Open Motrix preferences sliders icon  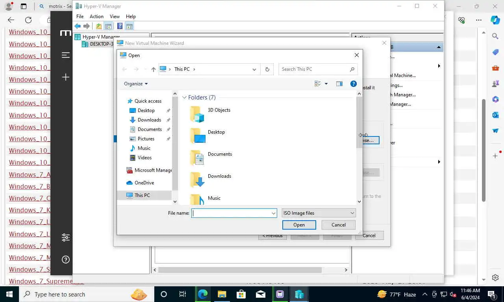66,238
